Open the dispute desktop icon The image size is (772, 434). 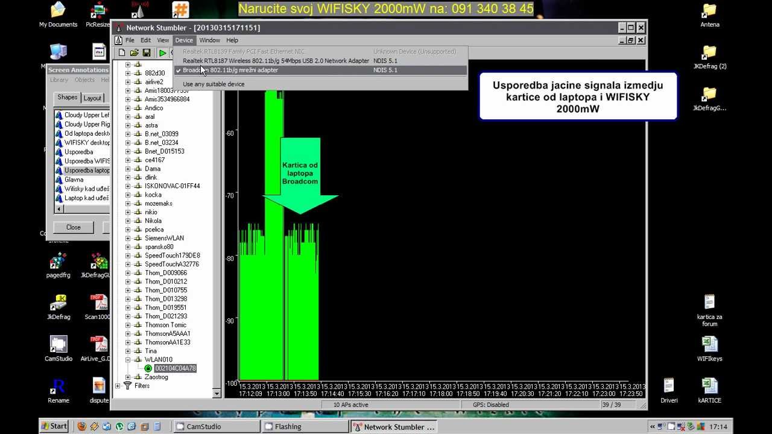click(x=99, y=391)
